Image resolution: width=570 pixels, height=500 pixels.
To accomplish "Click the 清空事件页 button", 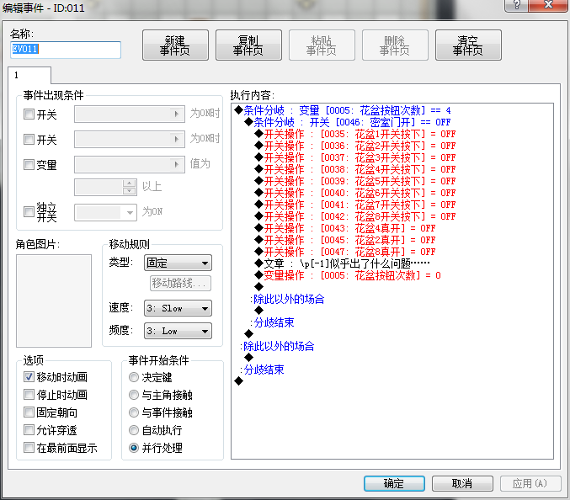I will click(468, 45).
